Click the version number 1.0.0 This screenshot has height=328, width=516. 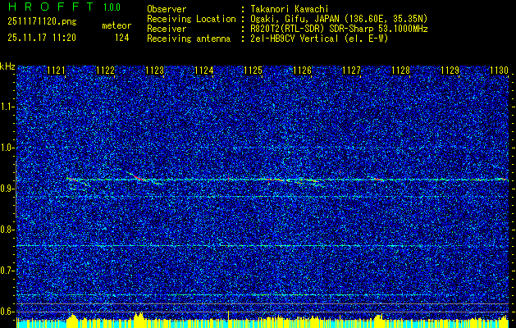112,7
